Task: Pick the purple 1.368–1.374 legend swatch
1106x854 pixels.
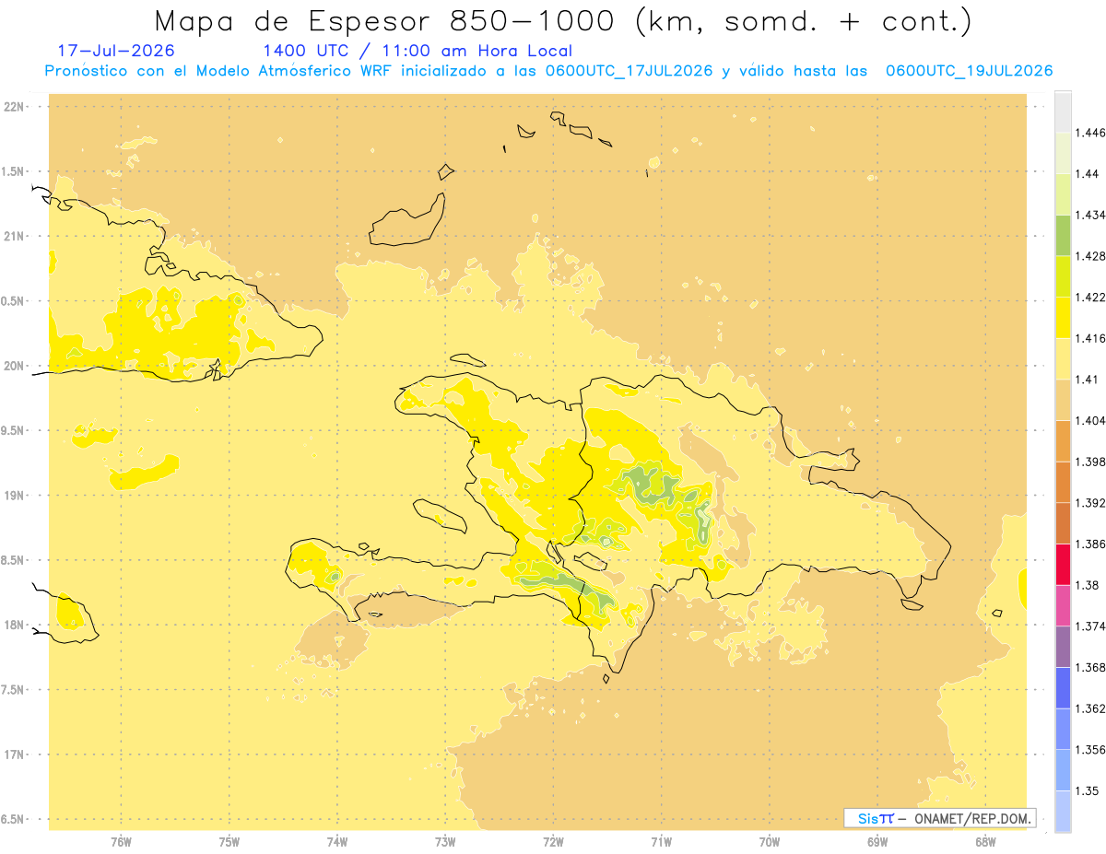Action: click(1063, 647)
